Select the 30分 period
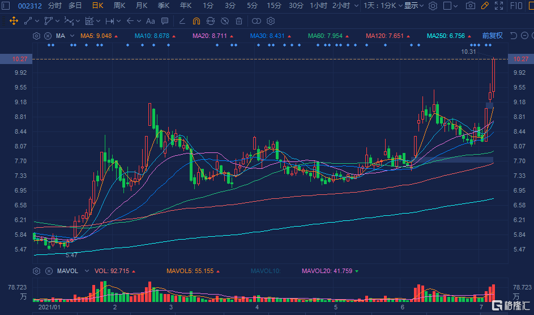The image size is (534, 315). click(x=296, y=6)
